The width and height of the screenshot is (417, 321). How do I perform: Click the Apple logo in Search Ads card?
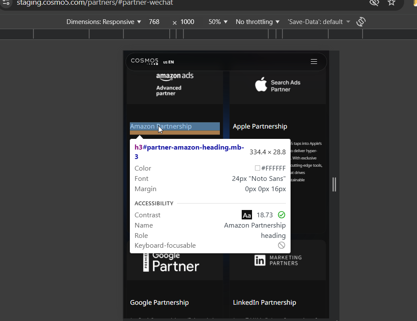click(x=261, y=84)
